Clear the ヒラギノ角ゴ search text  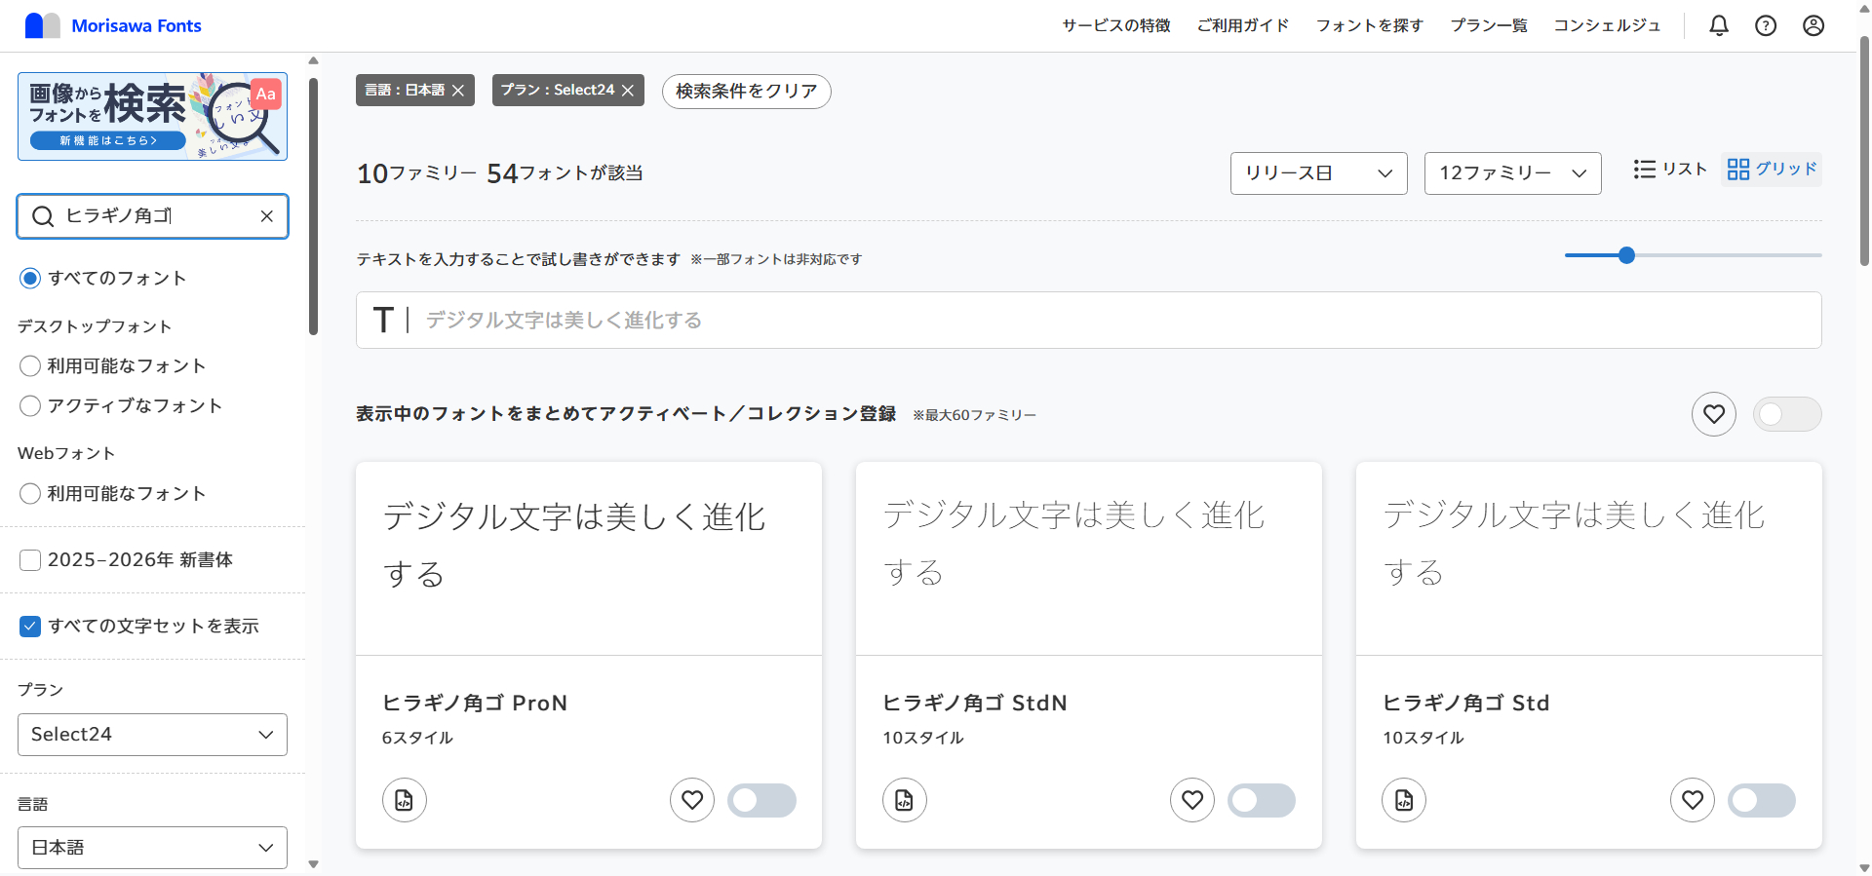point(266,216)
